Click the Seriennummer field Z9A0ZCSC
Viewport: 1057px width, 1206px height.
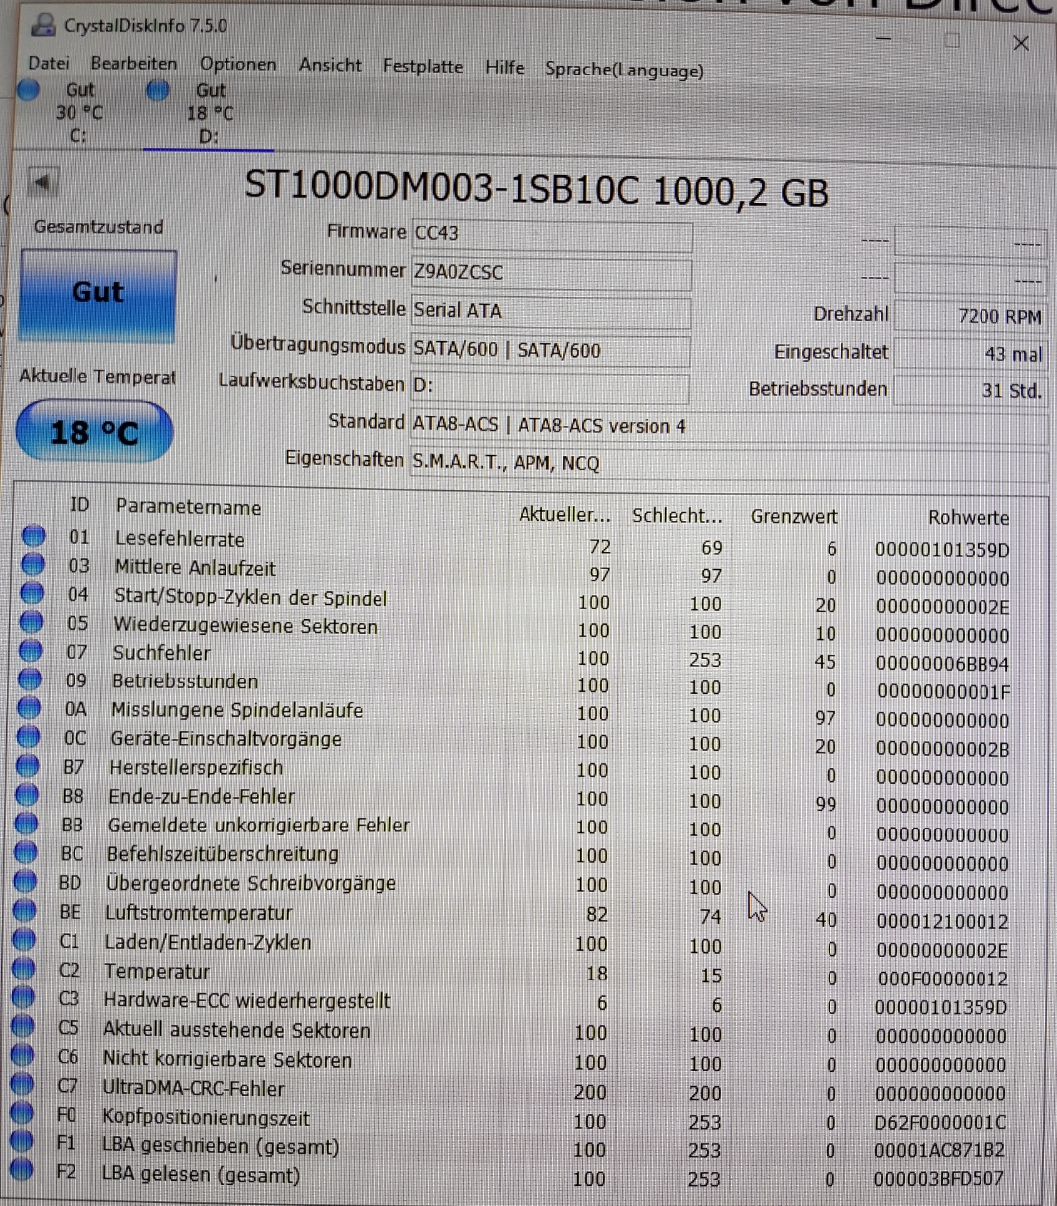551,272
